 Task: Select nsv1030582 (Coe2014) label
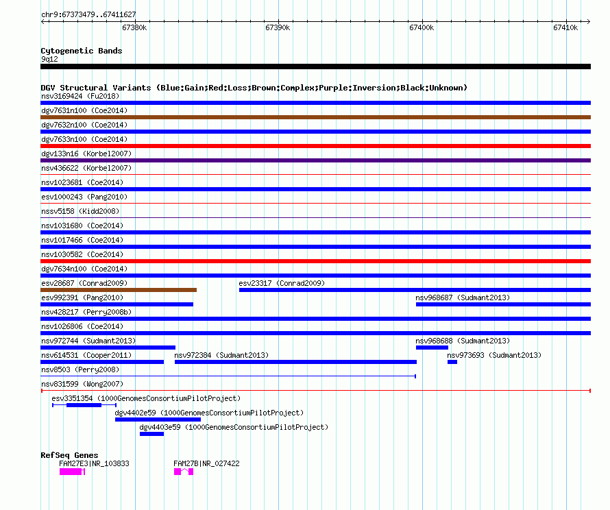82,254
